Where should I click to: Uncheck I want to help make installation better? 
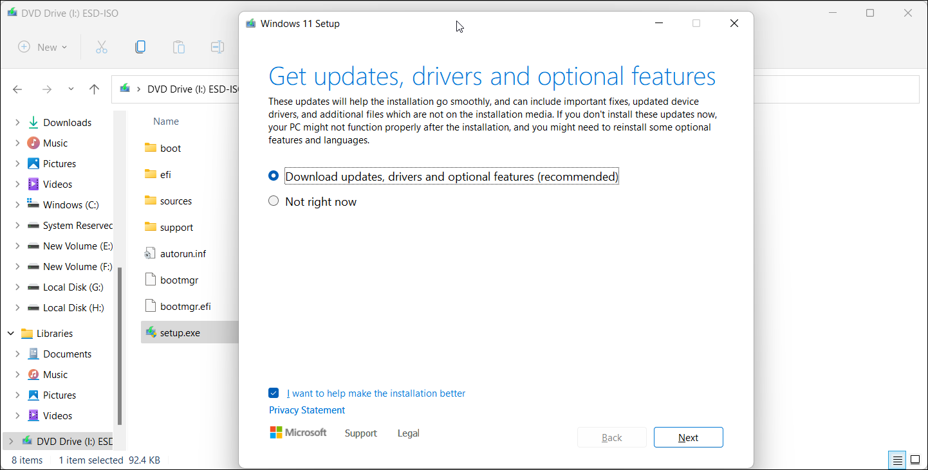click(x=274, y=393)
